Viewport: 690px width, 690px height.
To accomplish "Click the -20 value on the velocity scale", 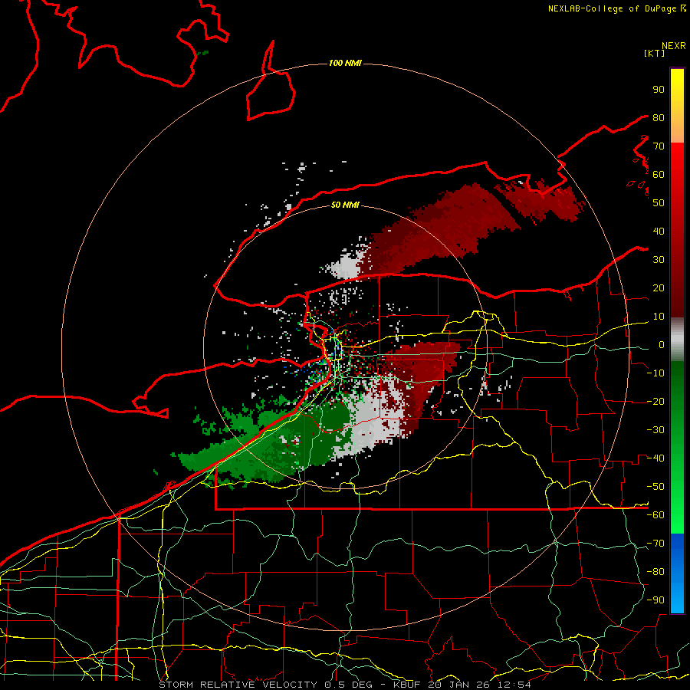I will (x=655, y=402).
